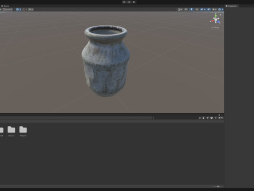Open the partially visible leftmost folder
Image resolution: width=254 pixels, height=191 pixels.
tap(2, 132)
